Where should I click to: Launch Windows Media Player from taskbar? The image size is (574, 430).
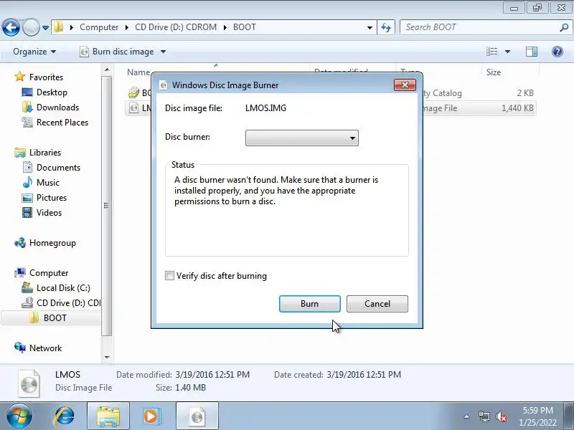coord(151,416)
